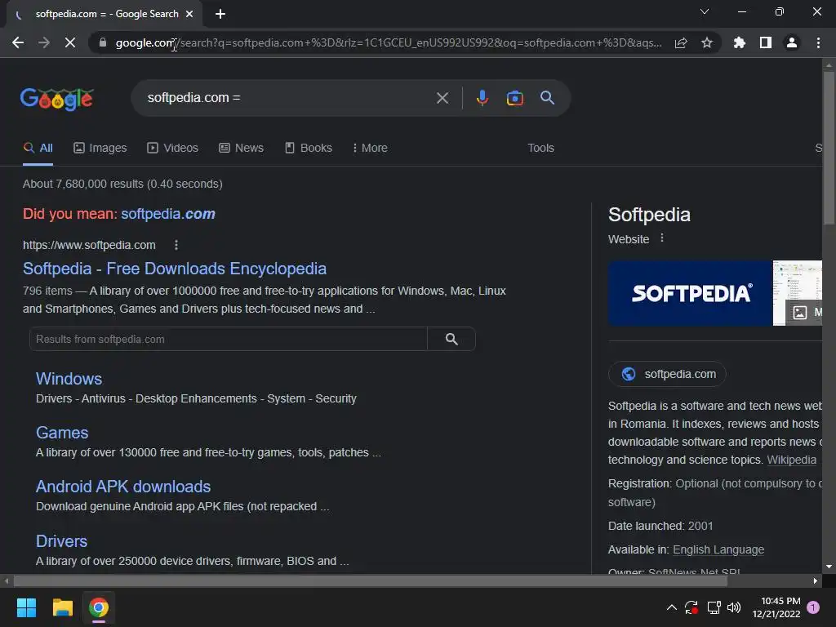The height and width of the screenshot is (627, 836).
Task: Click the 'softpedia.com' Did you mean suggestion
Action: coord(168,214)
